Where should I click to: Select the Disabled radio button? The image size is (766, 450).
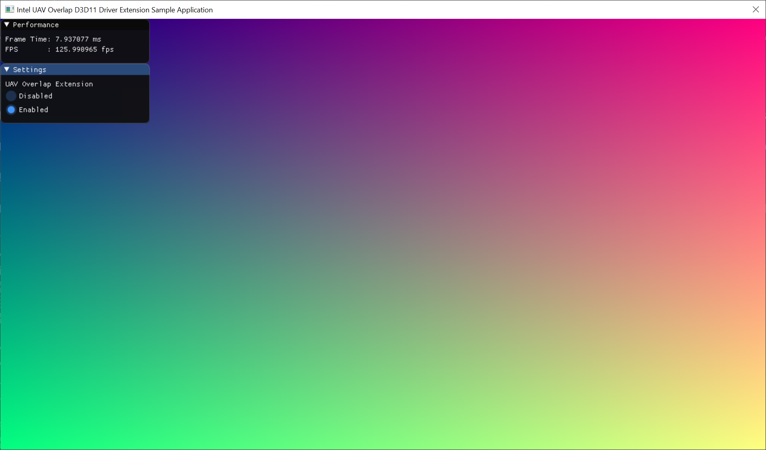pyautogui.click(x=11, y=96)
